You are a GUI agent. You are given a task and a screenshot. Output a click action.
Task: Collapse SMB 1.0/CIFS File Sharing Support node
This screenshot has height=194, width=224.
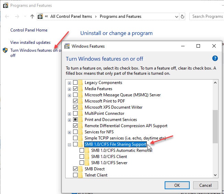click(x=69, y=145)
